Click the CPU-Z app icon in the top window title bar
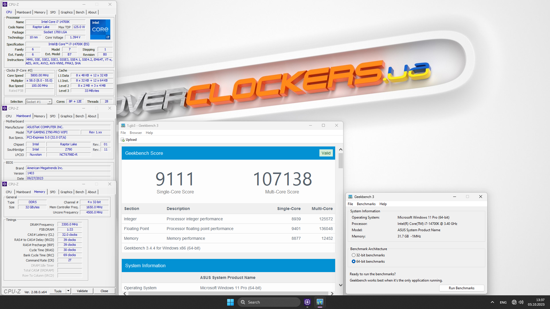The height and width of the screenshot is (309, 550). click(x=5, y=4)
